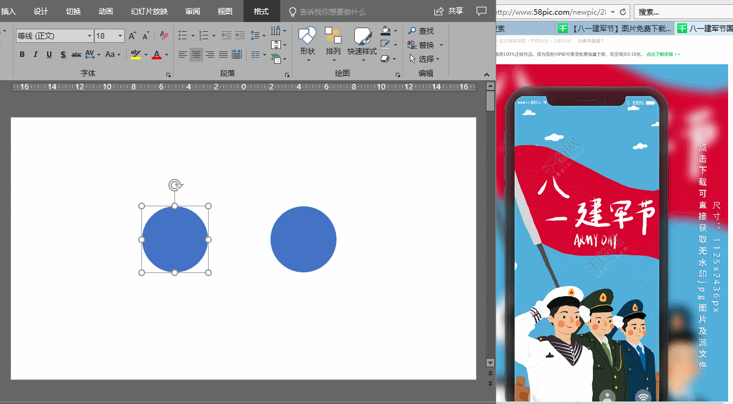This screenshot has width=733, height=404.
Task: Toggle bold formatting
Action: pos(22,54)
